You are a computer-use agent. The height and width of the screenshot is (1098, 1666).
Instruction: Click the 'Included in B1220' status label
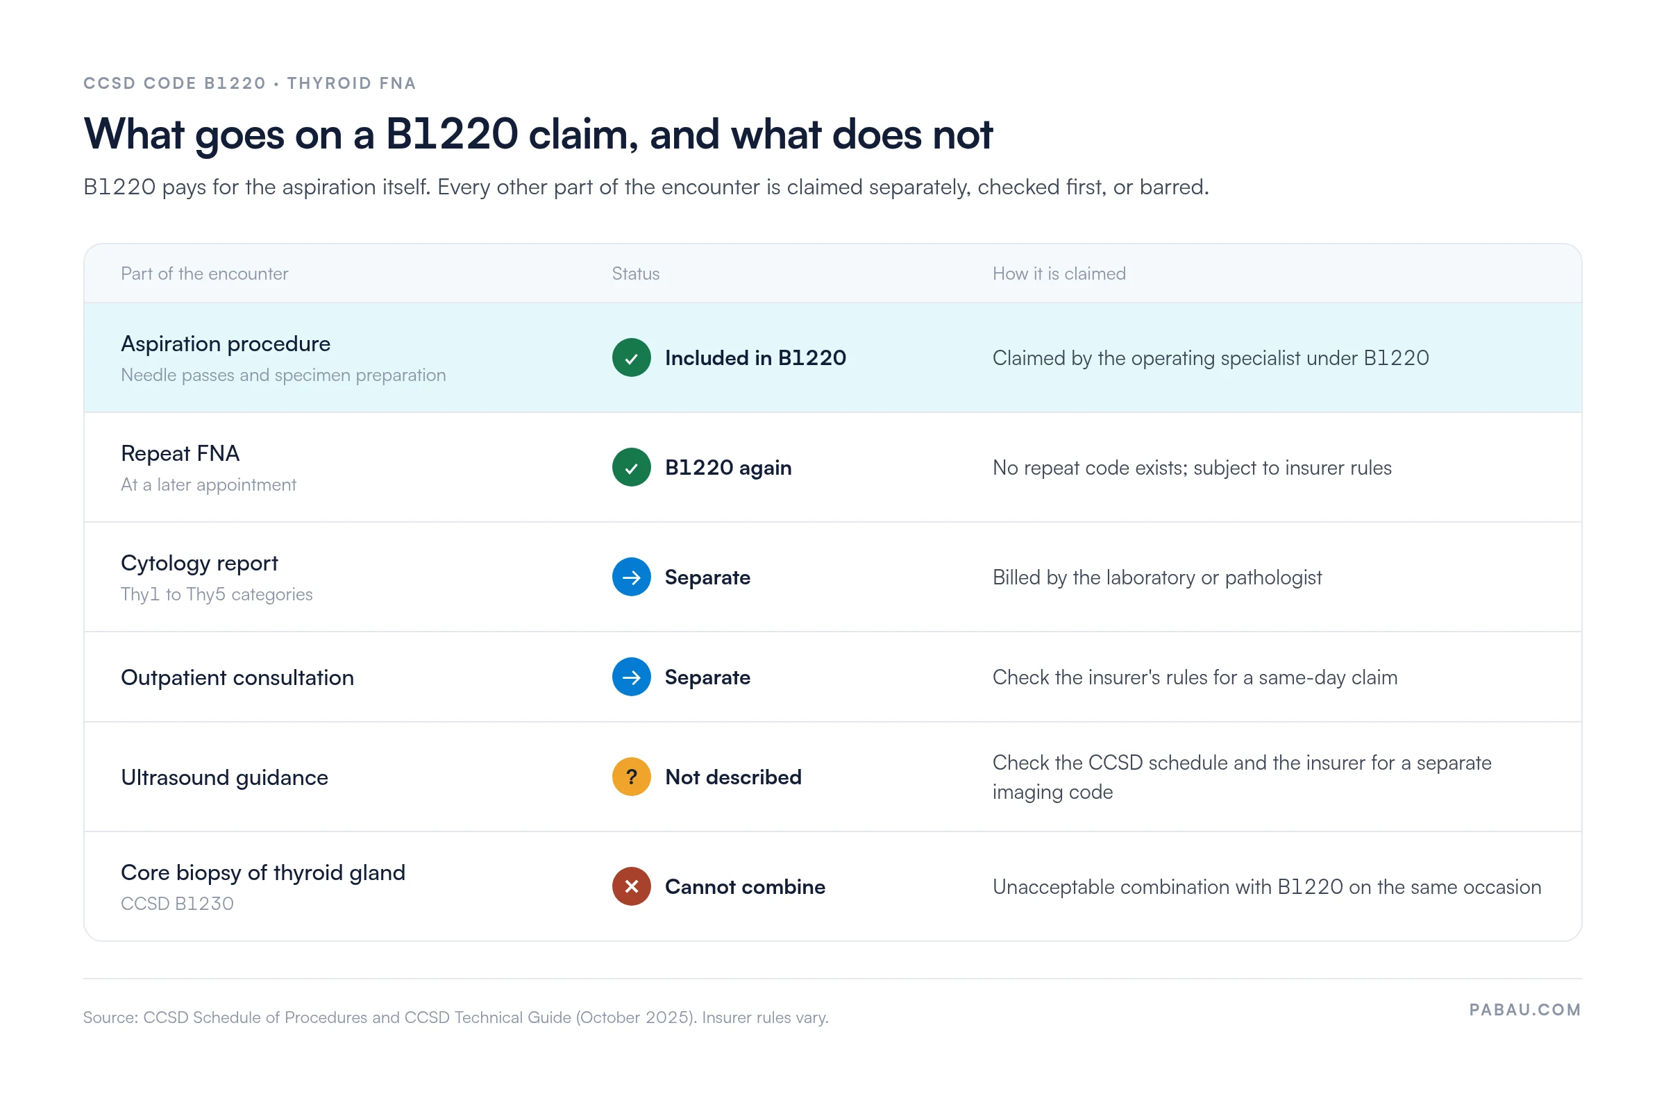click(x=755, y=358)
